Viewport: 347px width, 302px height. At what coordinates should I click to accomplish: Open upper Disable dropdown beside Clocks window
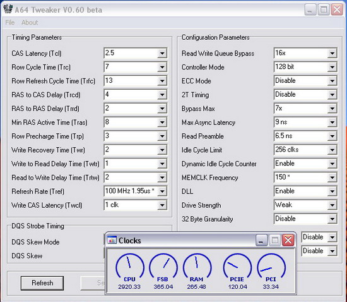pos(332,238)
